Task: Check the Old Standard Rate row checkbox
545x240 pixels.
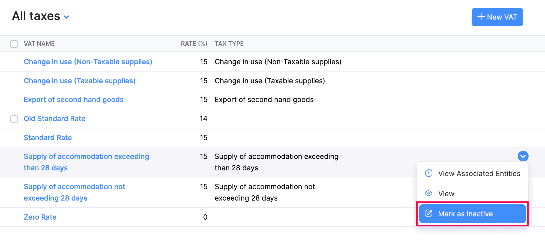Action: [14, 119]
